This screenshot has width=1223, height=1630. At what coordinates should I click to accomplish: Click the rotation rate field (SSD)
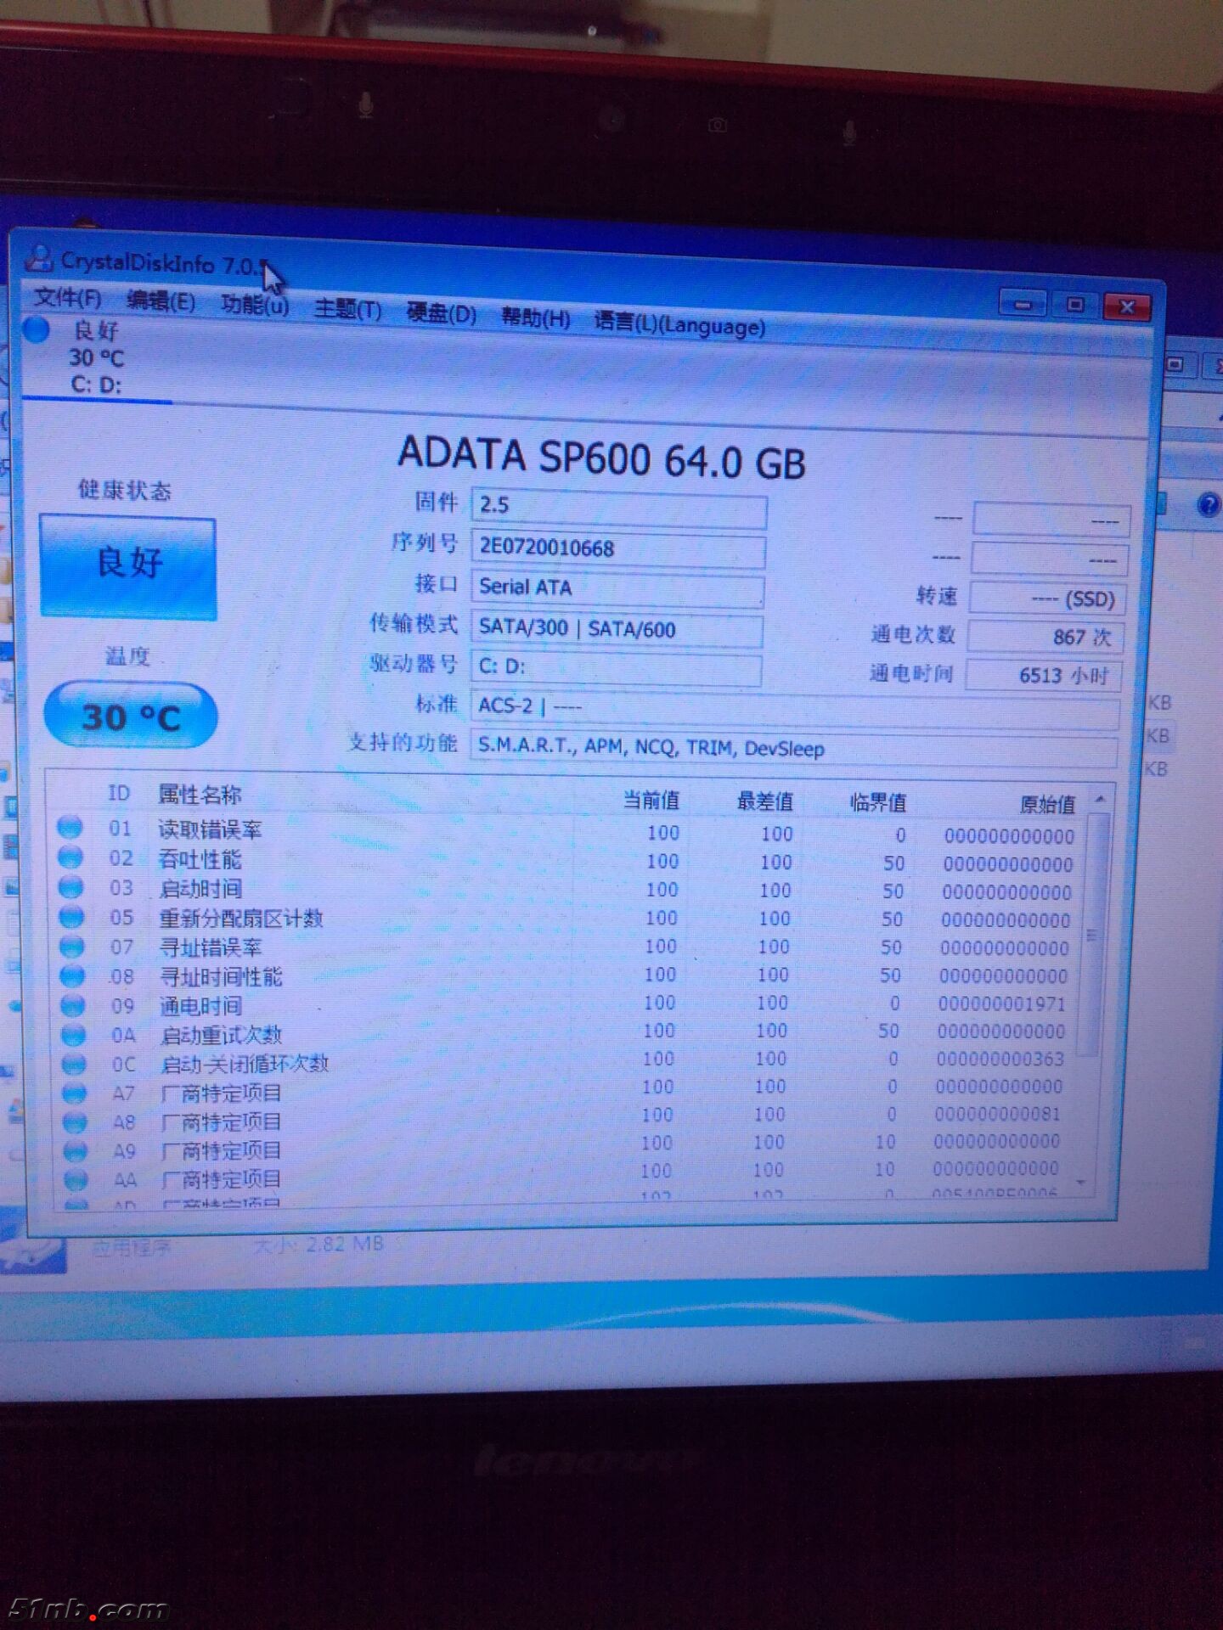pos(1047,599)
